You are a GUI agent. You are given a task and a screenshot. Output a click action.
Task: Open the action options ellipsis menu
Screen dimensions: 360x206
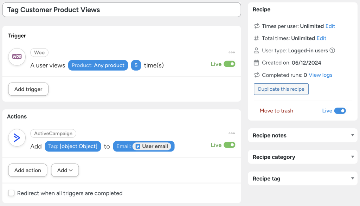[x=231, y=133]
